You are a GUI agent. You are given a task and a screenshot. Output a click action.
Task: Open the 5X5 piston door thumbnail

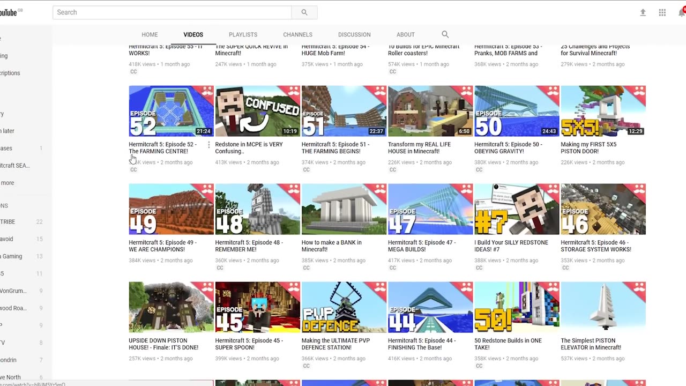coord(603,111)
